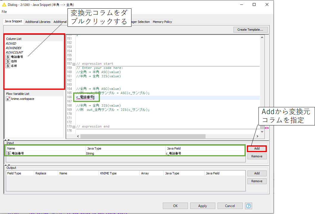Open the Additional tab next to Additional Libraries
The height and width of the screenshot is (214, 315).
60,22
